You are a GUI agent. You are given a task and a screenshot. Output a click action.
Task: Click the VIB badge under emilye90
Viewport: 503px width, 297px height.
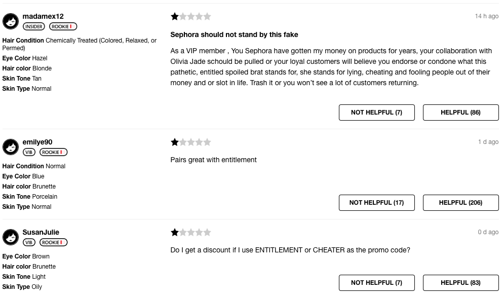point(29,152)
